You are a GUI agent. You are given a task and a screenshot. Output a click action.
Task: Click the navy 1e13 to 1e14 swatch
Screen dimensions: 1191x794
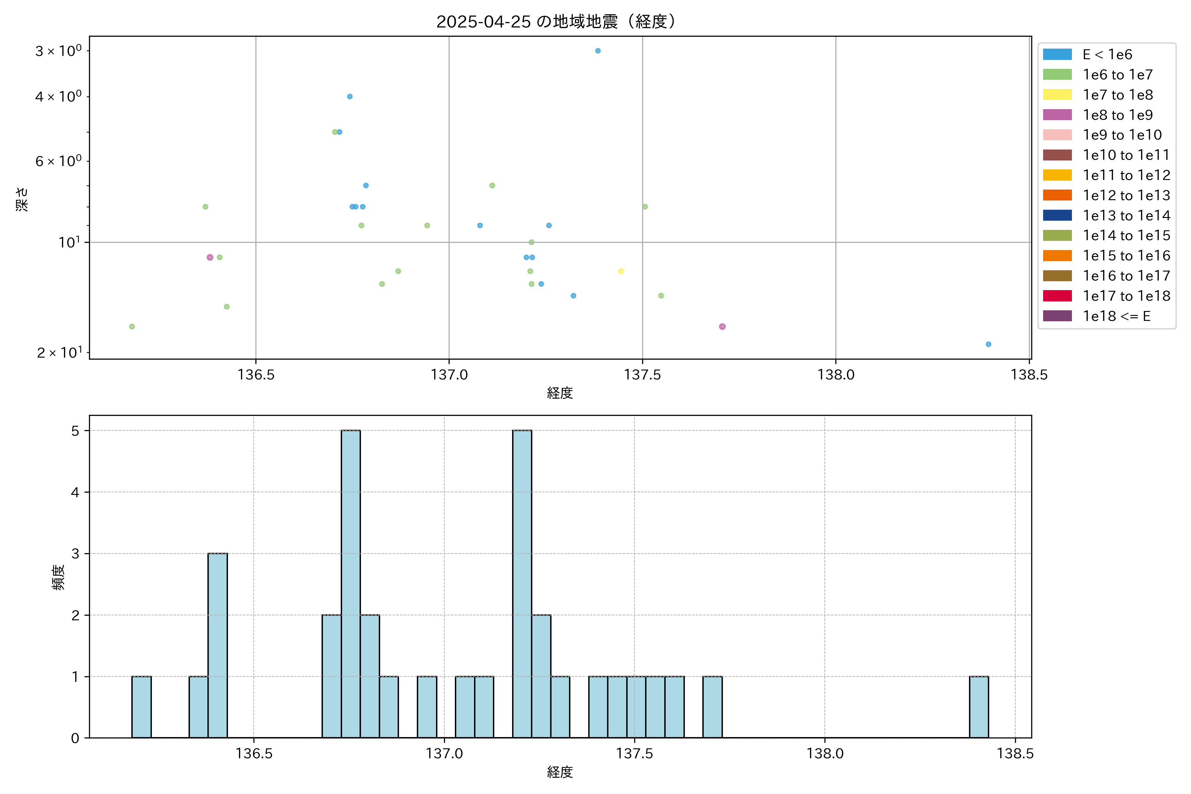pos(1057,215)
